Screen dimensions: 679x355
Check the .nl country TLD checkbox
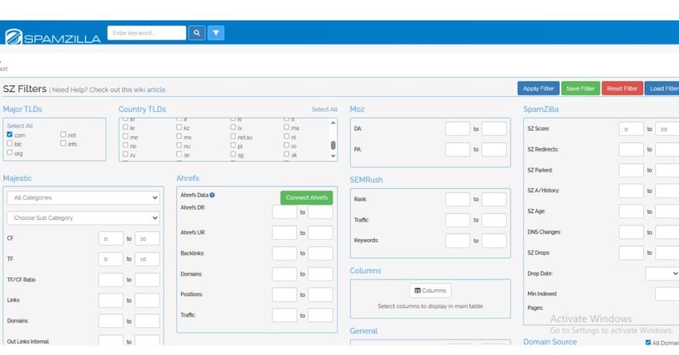pyautogui.click(x=286, y=136)
